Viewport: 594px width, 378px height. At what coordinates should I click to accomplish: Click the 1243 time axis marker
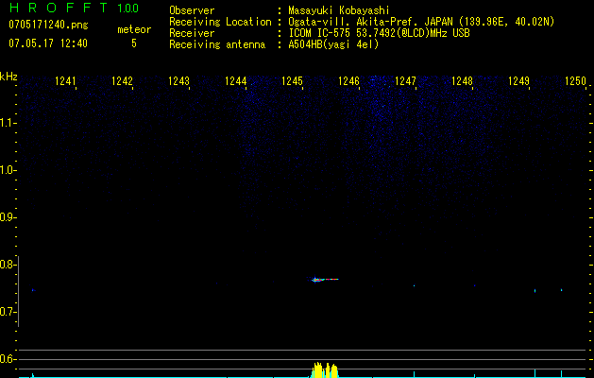pyautogui.click(x=178, y=81)
